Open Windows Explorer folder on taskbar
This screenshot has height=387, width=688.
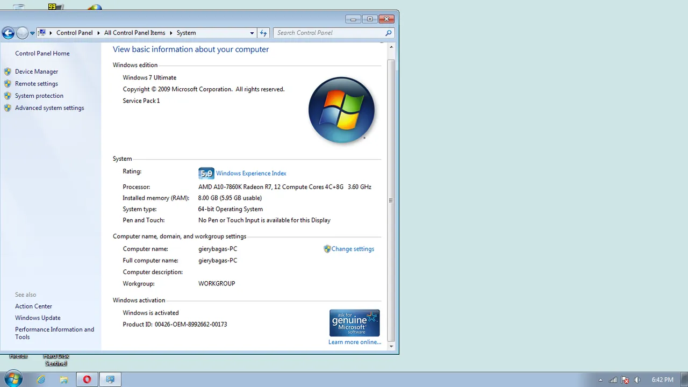pos(64,379)
